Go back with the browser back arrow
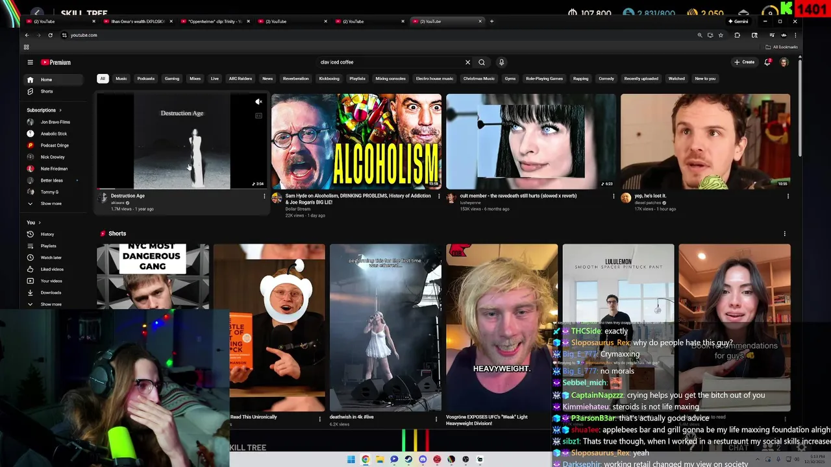The width and height of the screenshot is (831, 467). (x=27, y=35)
